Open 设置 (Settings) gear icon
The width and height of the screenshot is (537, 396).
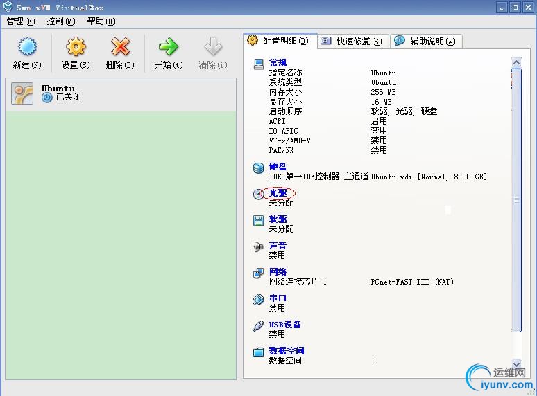tap(76, 46)
